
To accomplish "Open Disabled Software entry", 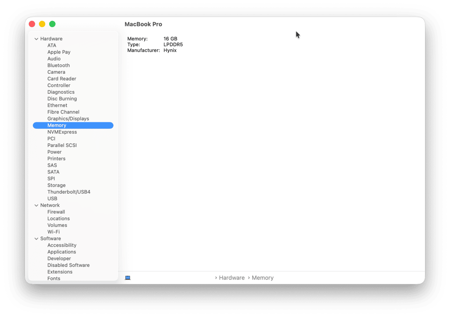I will pyautogui.click(x=69, y=265).
